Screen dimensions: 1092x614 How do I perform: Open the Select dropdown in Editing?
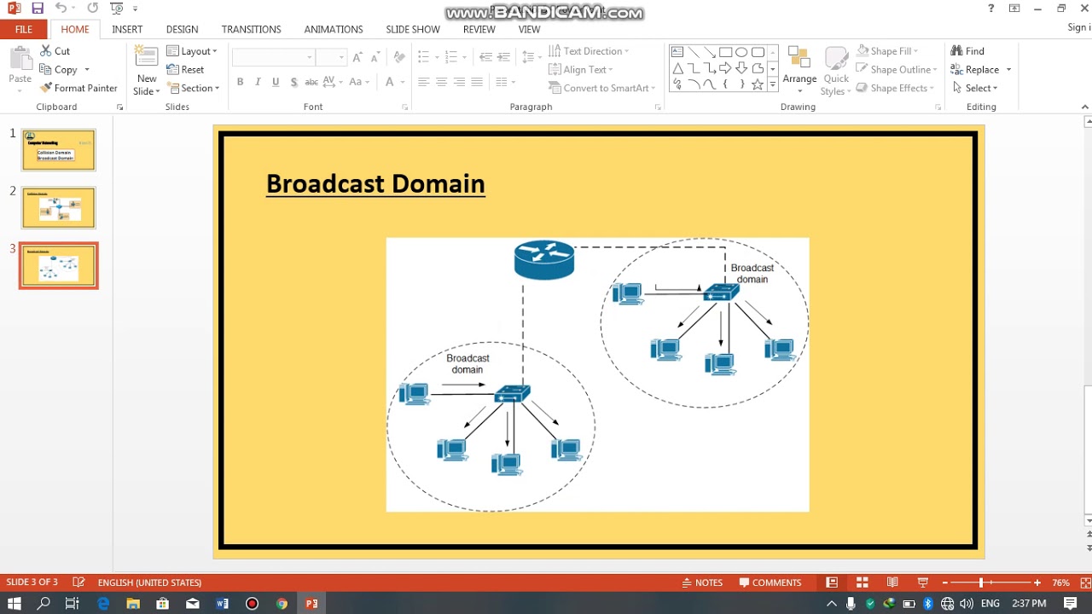975,88
